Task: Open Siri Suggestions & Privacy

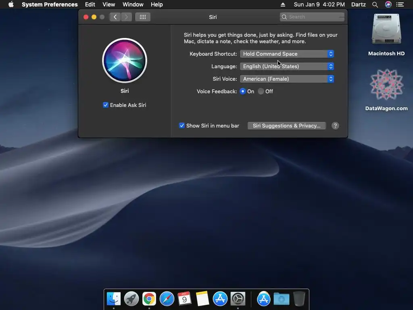Action: (287, 126)
